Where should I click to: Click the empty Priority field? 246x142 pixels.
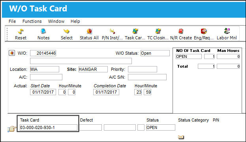(143, 69)
